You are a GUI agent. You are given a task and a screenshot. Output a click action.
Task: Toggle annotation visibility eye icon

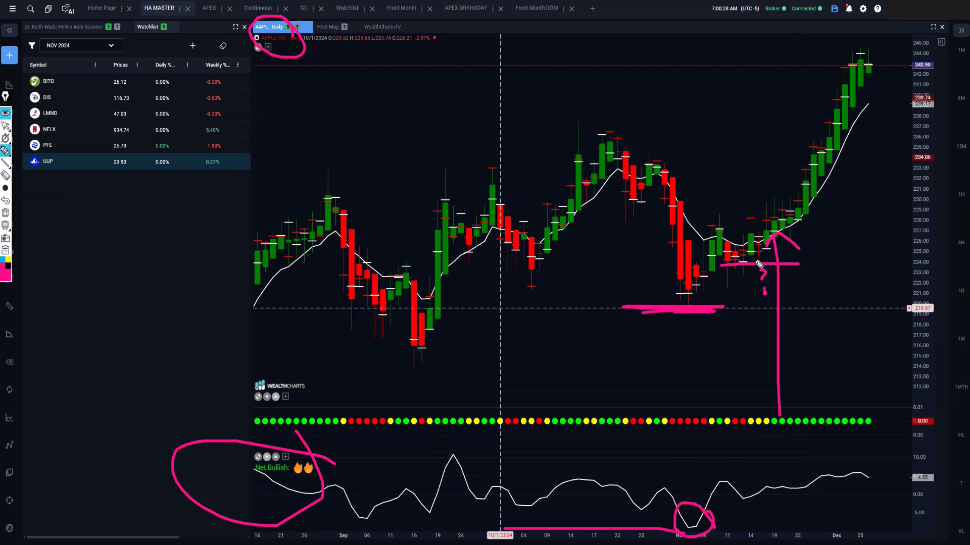click(6, 113)
